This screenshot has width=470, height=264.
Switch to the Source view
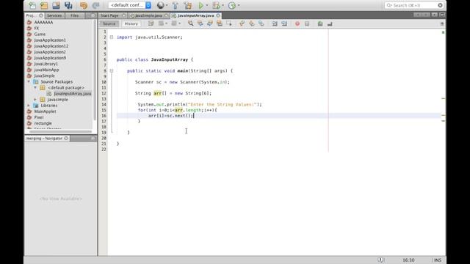[109, 23]
